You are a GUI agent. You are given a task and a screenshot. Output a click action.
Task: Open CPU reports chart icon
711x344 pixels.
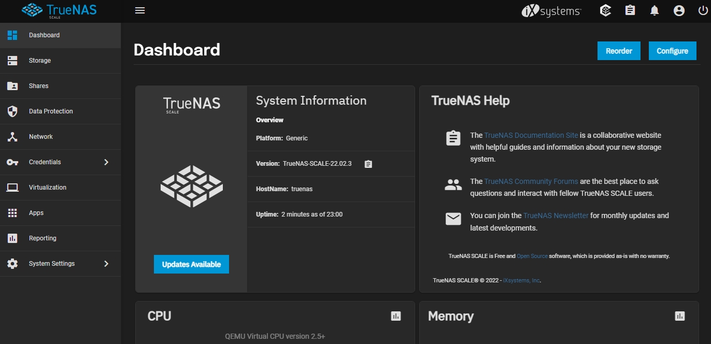coord(396,316)
